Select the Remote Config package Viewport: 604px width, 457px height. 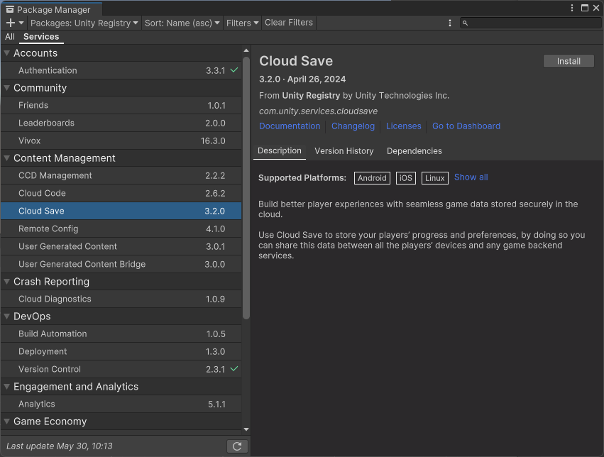[x=121, y=228]
